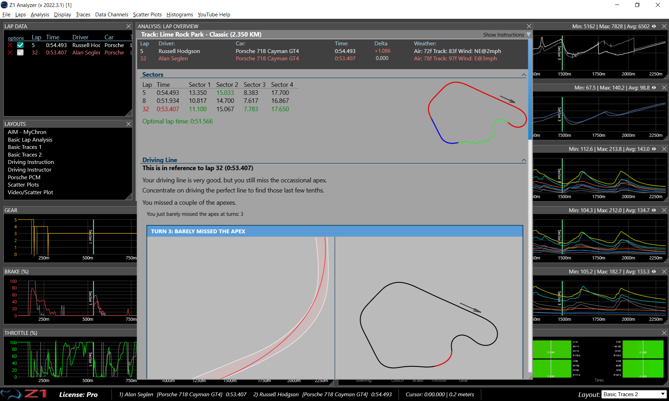Click the colored sector track map thumbnail
The image size is (669, 401).
[x=477, y=113]
